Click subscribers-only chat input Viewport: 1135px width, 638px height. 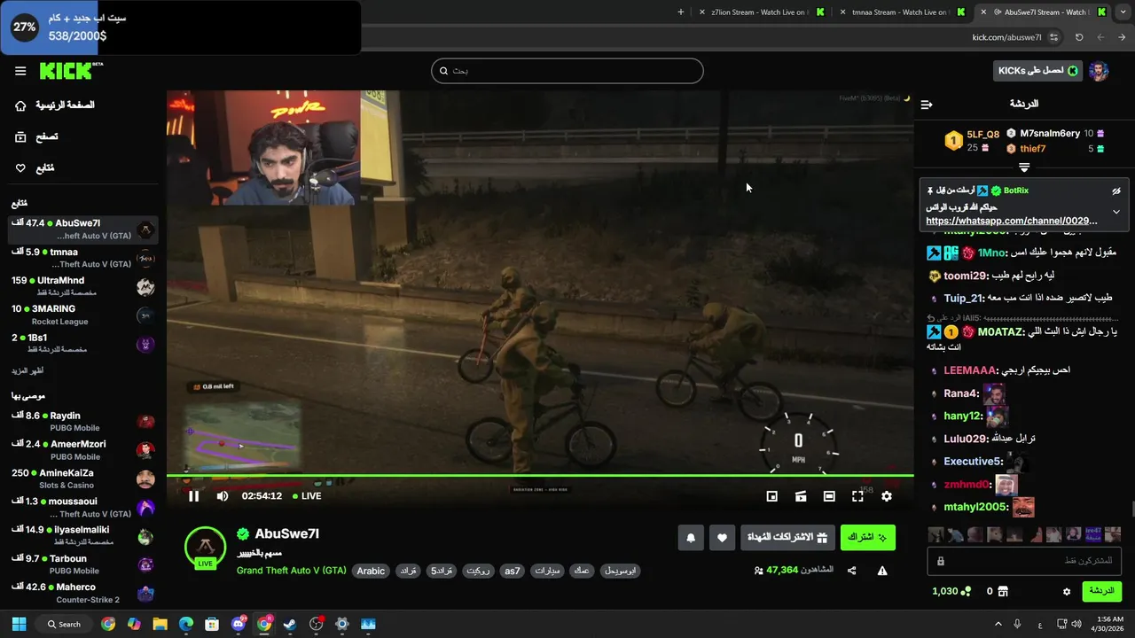pyautogui.click(x=1024, y=561)
